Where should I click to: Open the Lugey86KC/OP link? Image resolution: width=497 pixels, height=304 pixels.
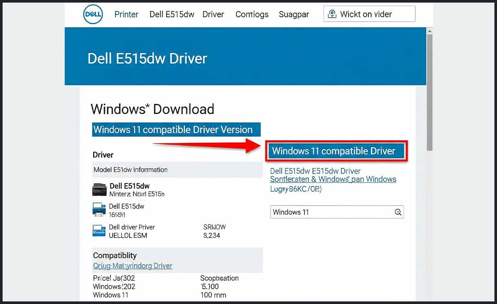[x=296, y=189]
